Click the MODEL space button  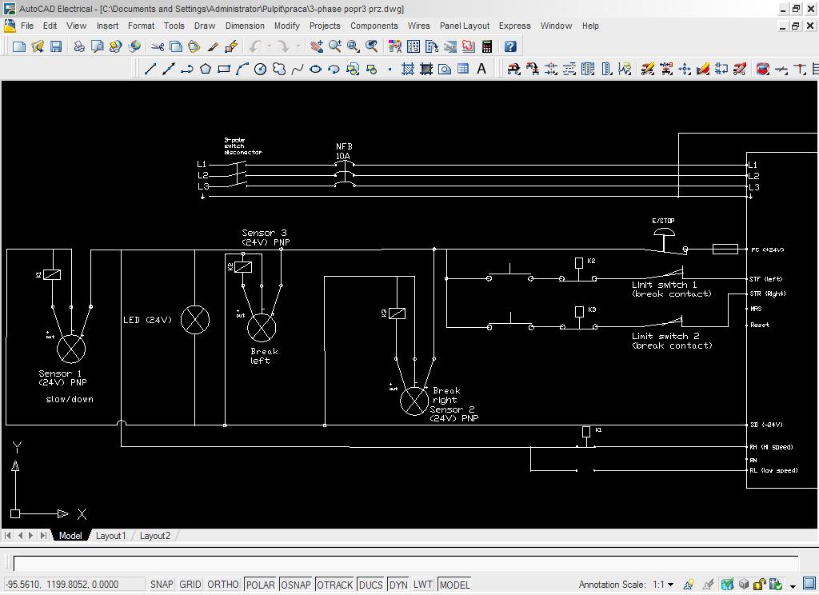pyautogui.click(x=454, y=585)
